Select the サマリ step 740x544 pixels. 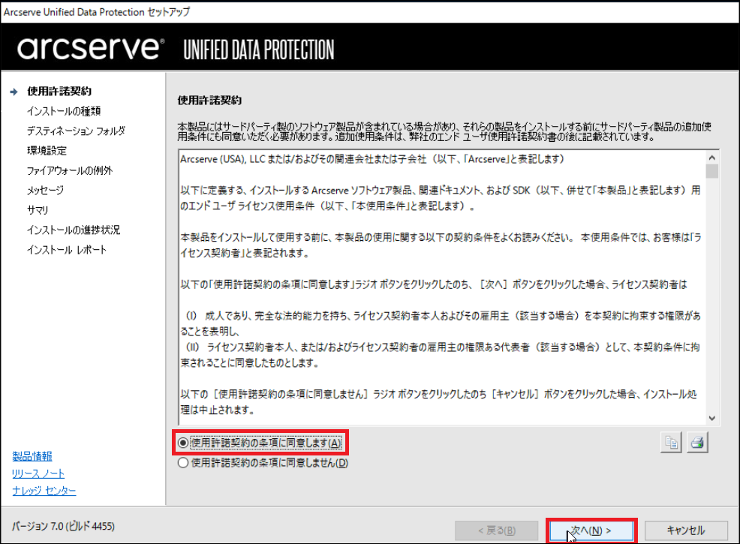point(38,210)
